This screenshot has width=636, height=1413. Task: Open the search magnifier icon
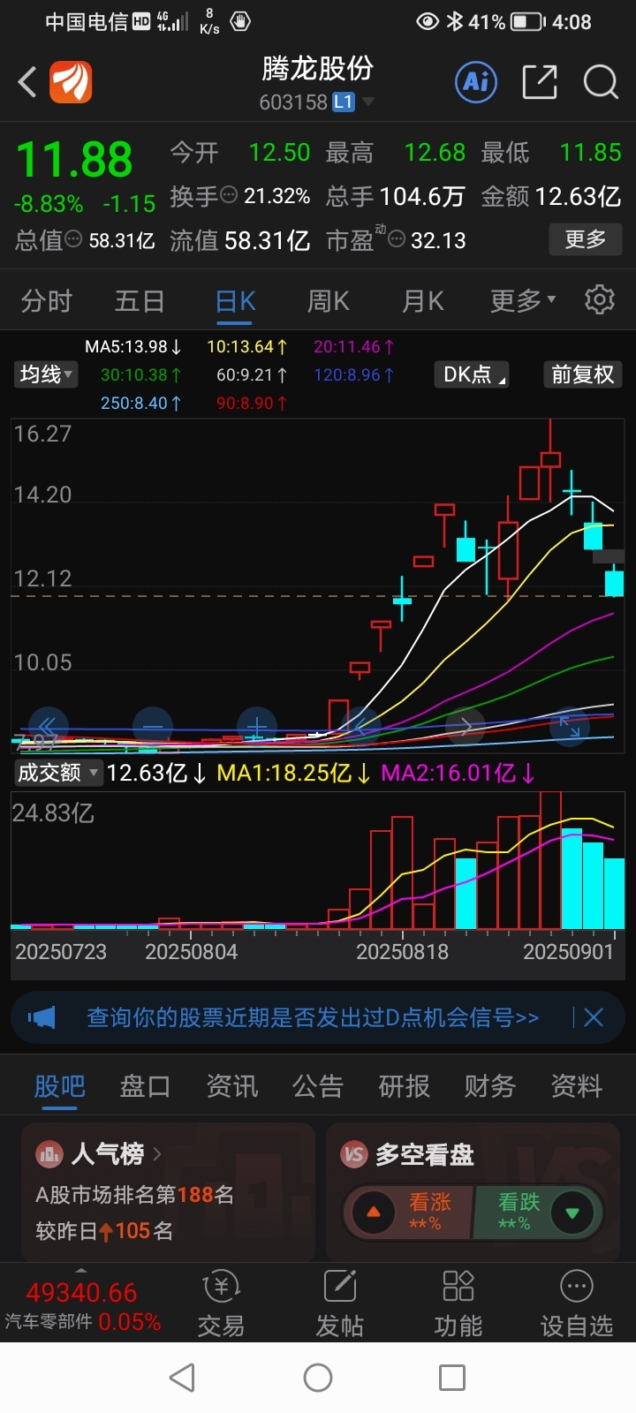click(x=601, y=82)
